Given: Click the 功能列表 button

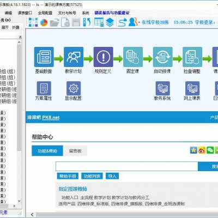Looking at the screenshot, I should tap(92, 176).
